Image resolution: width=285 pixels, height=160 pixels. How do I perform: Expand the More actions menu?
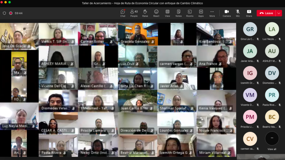212,13
